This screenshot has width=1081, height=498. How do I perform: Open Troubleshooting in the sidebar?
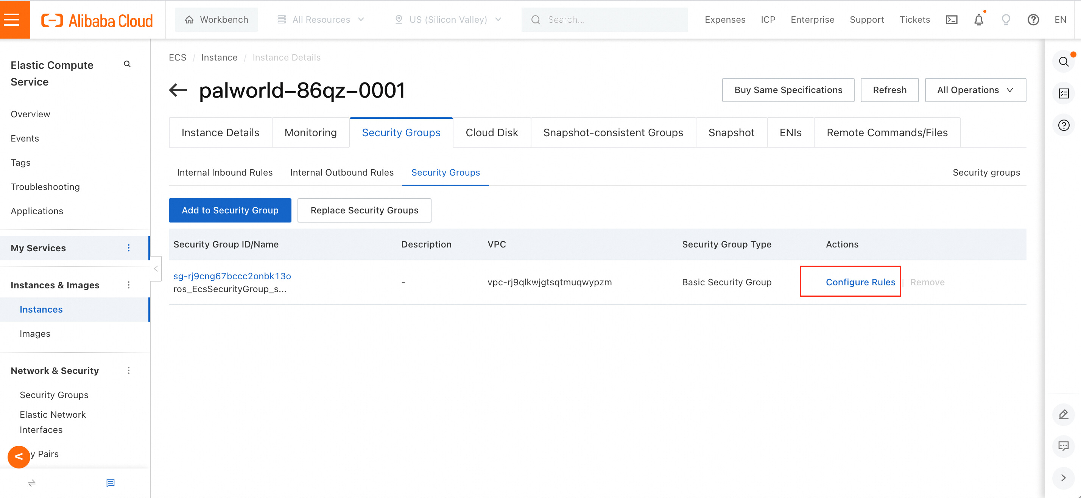[45, 187]
